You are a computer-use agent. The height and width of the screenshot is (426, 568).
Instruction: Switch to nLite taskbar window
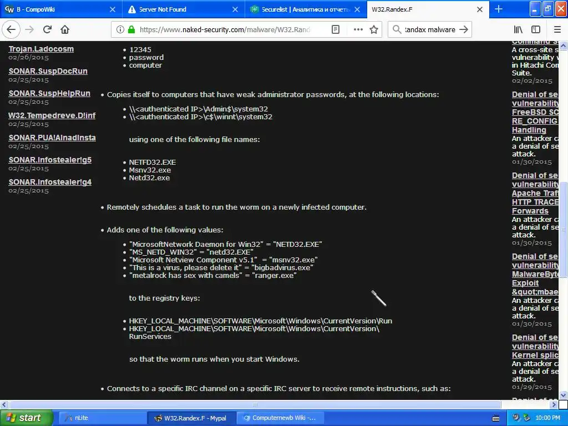click(x=102, y=418)
